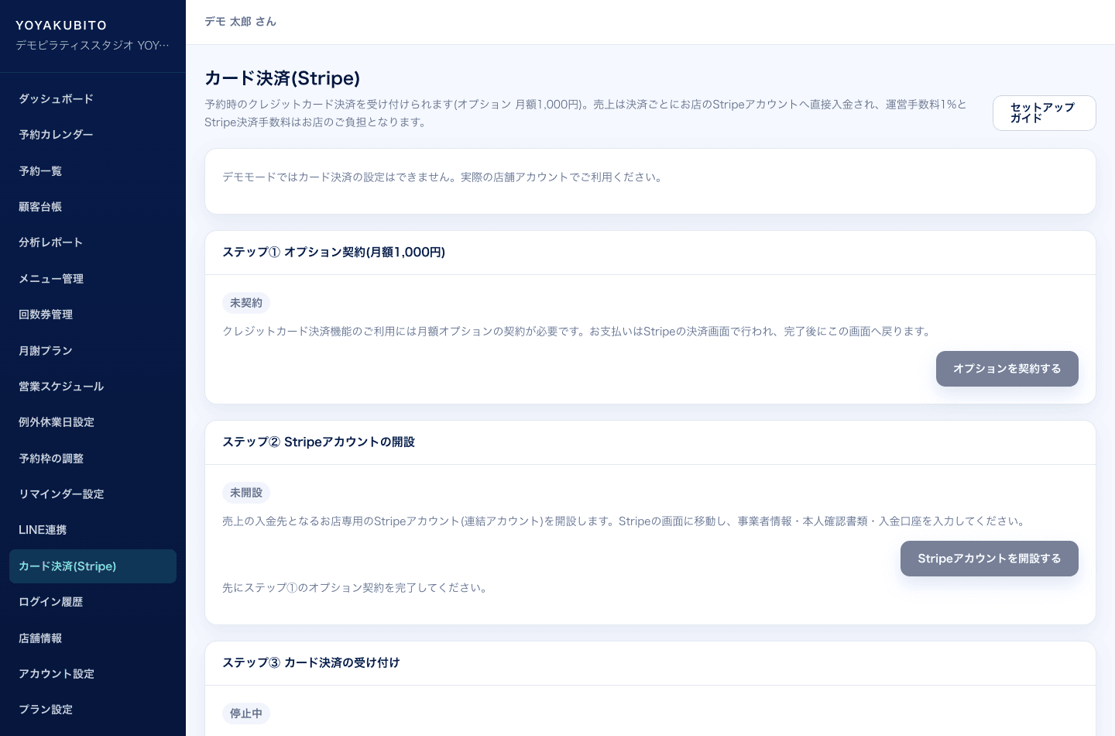Click the デモモード notice message
The height and width of the screenshot is (736, 1115).
444,177
